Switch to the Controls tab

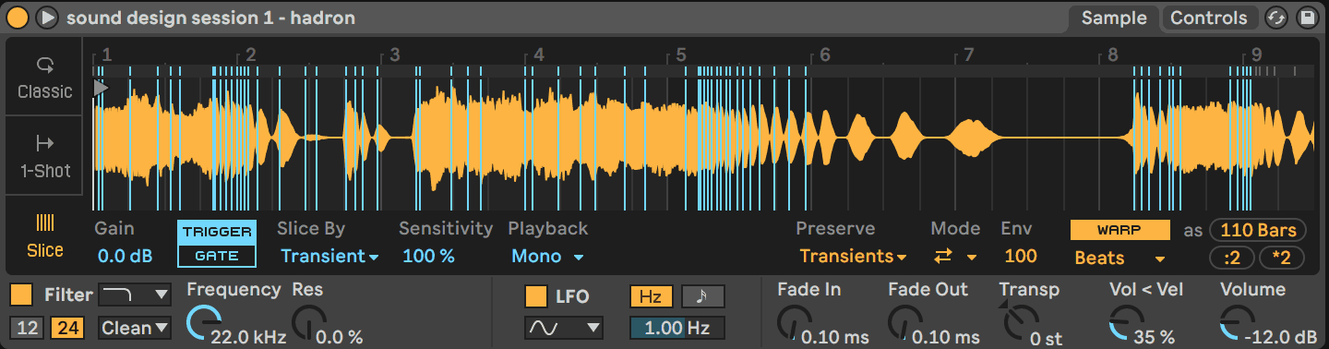[1209, 18]
